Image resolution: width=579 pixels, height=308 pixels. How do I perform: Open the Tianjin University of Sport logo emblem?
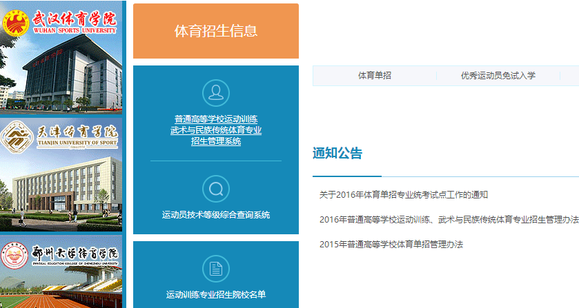coord(16,137)
